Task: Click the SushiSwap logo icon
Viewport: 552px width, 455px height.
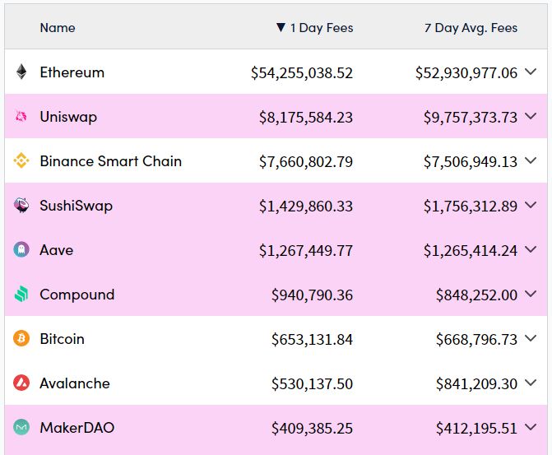Action: pyautogui.click(x=21, y=206)
